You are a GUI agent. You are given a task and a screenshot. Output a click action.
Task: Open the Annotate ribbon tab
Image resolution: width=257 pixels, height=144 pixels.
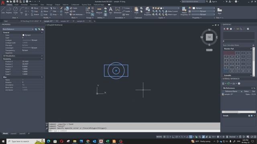(x=24, y=5)
